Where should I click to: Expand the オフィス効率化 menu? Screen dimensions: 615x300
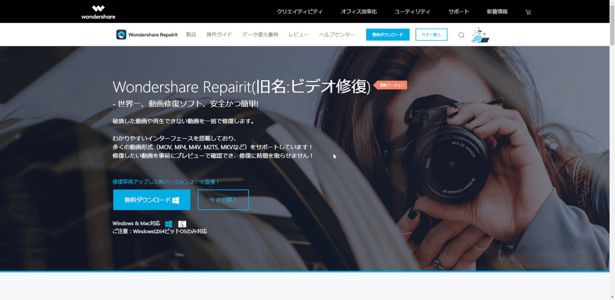pyautogui.click(x=359, y=12)
